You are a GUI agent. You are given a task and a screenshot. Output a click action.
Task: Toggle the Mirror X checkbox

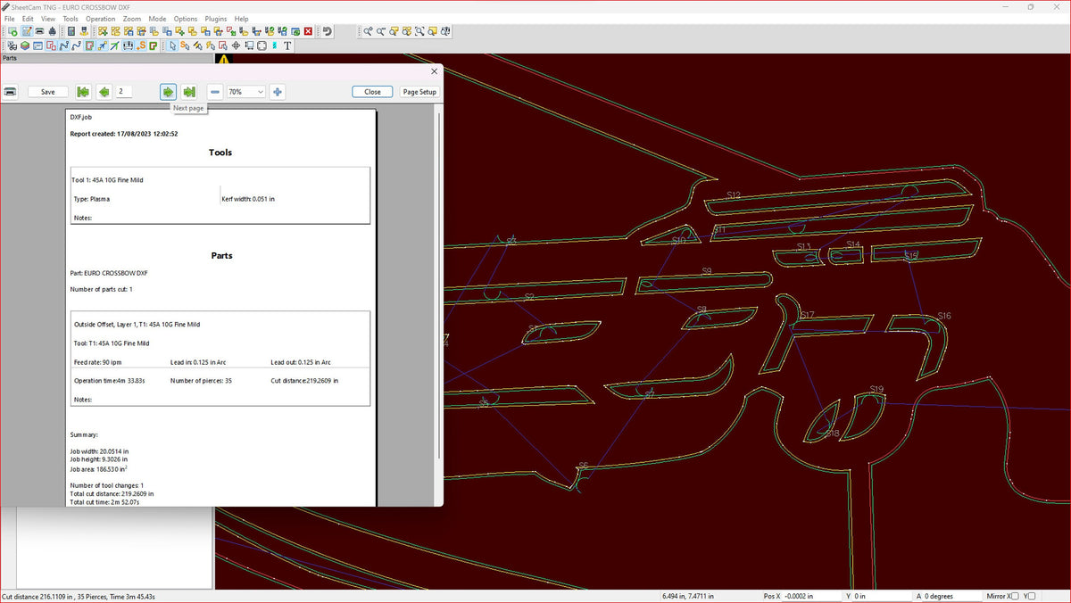click(x=1017, y=596)
